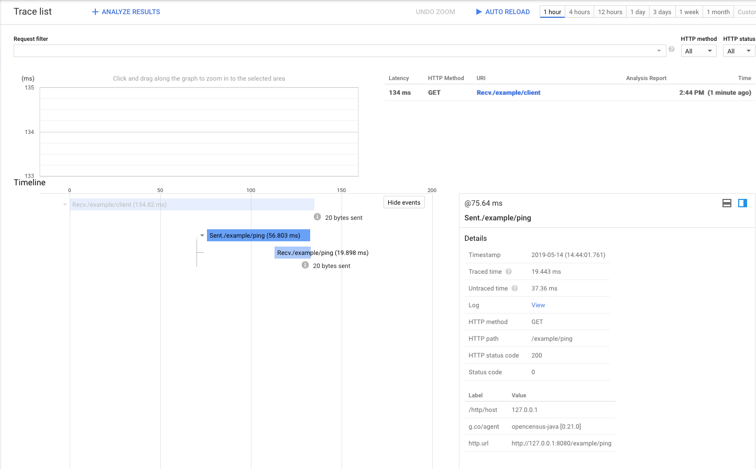Click the Undo Zoom button
The width and height of the screenshot is (756, 469).
pos(435,12)
